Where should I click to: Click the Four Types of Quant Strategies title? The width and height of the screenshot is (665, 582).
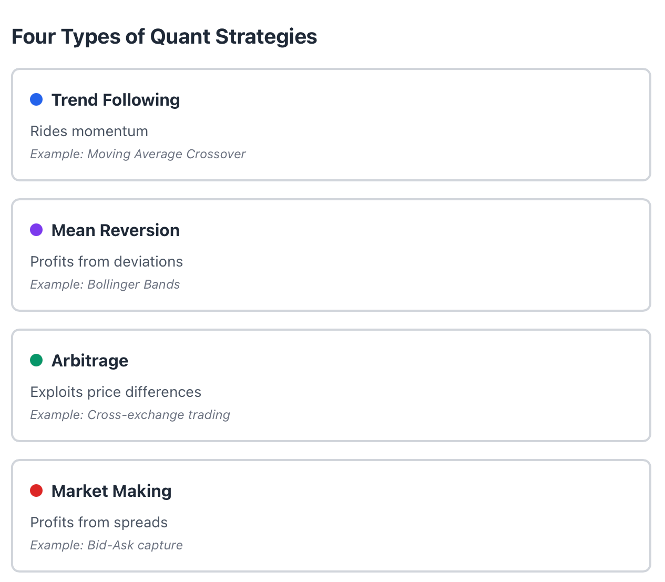click(x=164, y=37)
